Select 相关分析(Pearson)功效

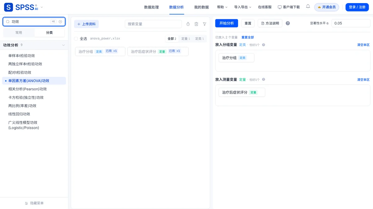point(34,89)
